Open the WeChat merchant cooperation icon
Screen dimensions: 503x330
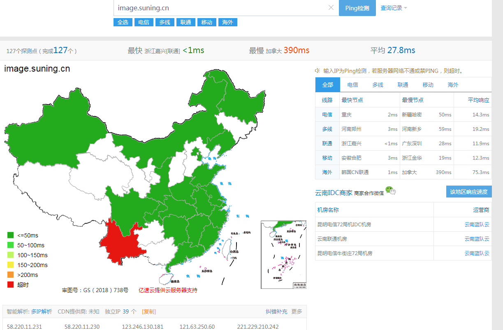[x=391, y=191]
